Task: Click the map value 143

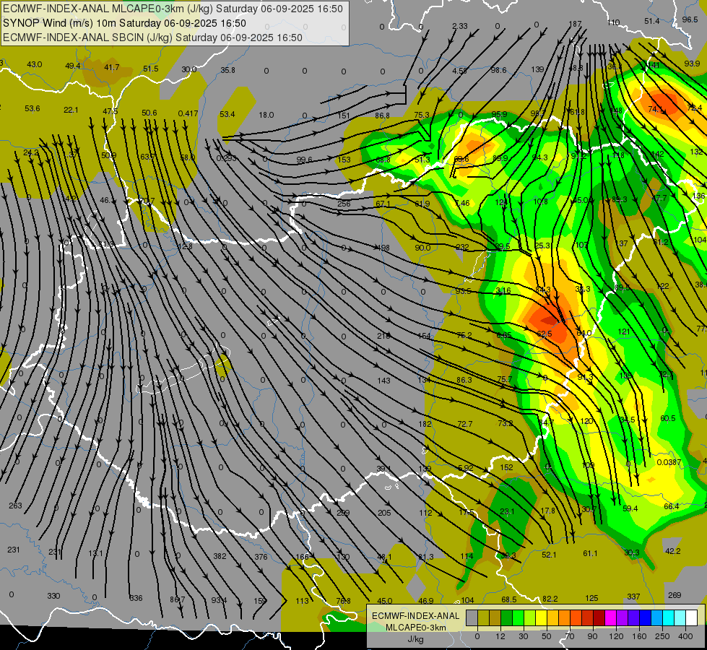Action: pyautogui.click(x=383, y=381)
